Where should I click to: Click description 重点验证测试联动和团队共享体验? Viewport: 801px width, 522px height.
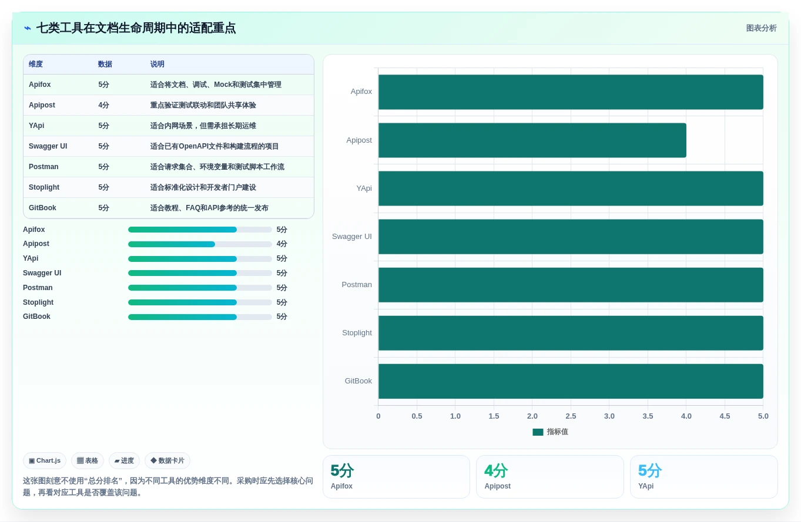[x=203, y=105]
